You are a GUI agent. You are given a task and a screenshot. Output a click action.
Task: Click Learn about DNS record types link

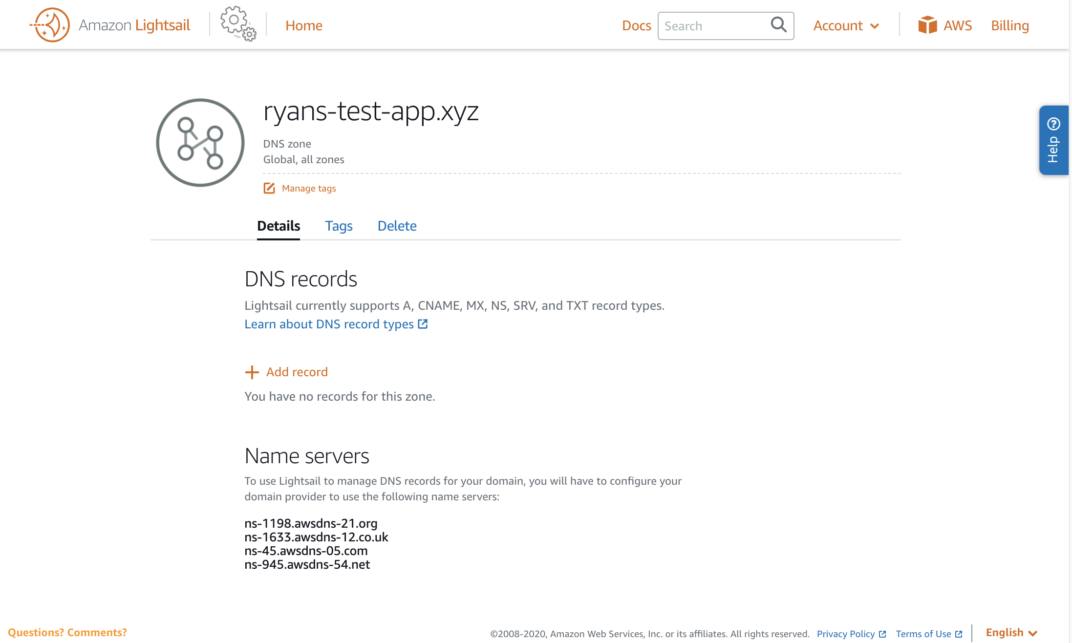point(329,324)
